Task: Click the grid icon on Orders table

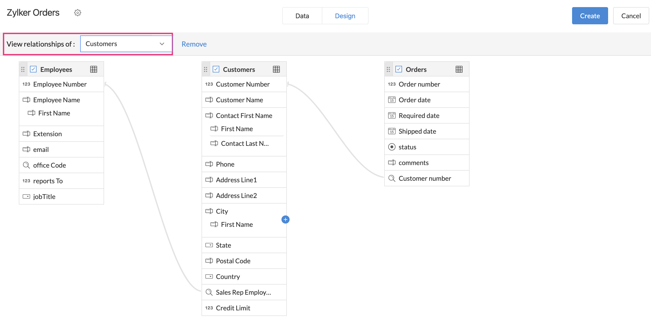Action: [x=459, y=69]
